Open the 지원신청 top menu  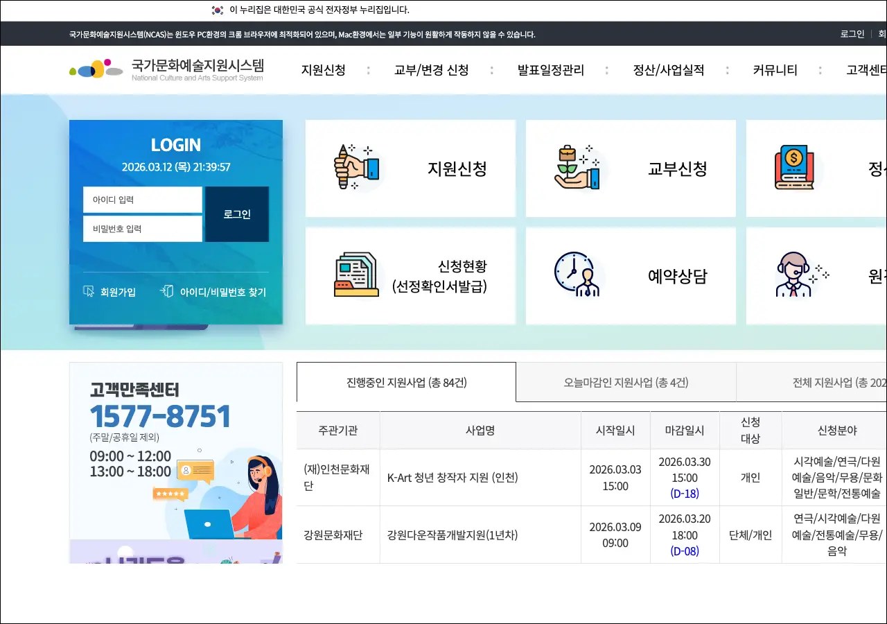tap(323, 70)
